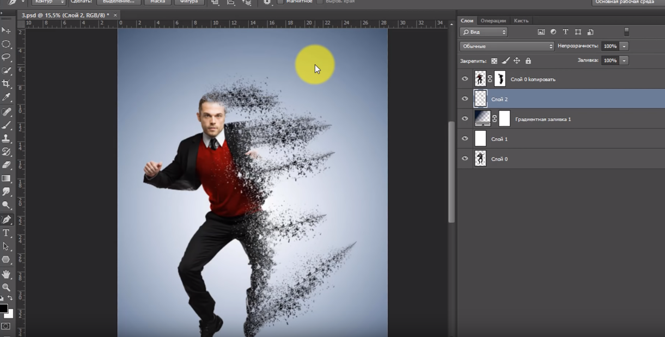Open the Непрозрачность slider arrow
This screenshot has height=337, width=665.
tap(624, 46)
